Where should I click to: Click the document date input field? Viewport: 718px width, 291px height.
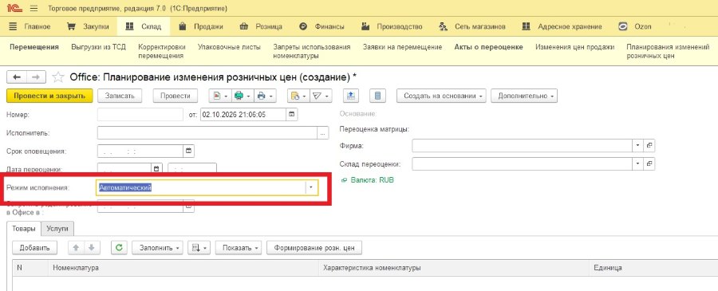243,114
